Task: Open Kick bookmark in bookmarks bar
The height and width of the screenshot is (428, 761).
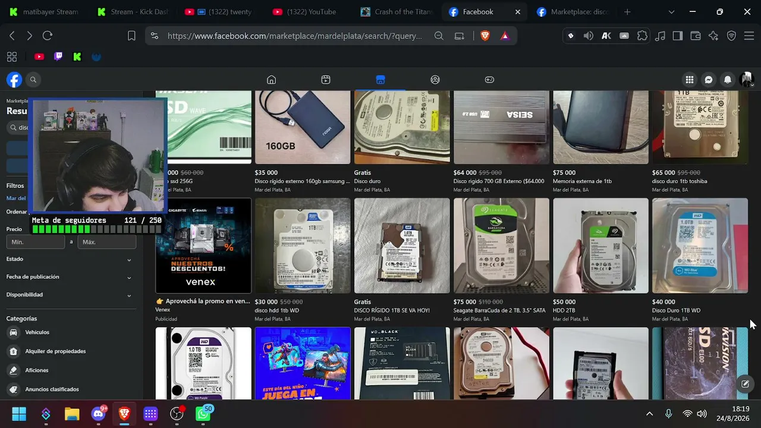Action: coord(77,57)
